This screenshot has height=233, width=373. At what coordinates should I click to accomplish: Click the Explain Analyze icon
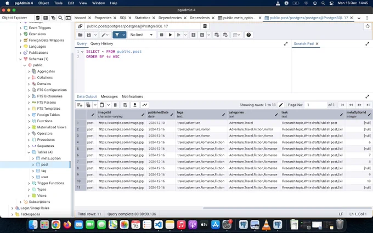tap(202, 35)
